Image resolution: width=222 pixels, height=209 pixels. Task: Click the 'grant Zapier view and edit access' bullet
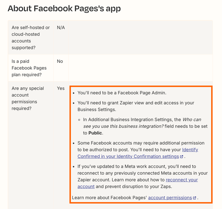click(x=136, y=106)
